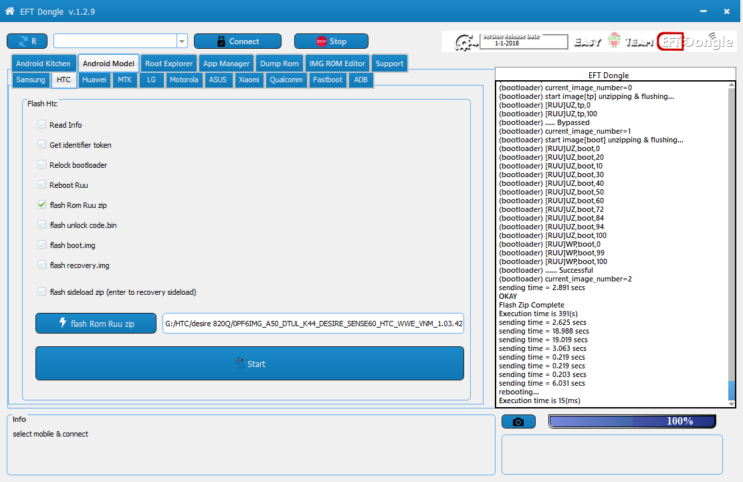The width and height of the screenshot is (743, 482).
Task: Uncheck flash Rom Ruu zip checkbox
Action: click(41, 205)
